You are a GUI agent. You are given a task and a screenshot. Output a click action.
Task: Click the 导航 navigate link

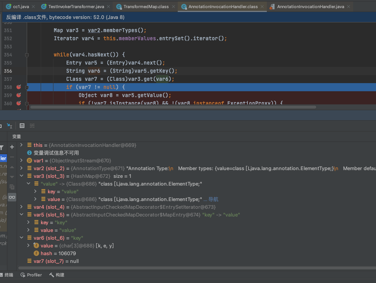(213, 199)
